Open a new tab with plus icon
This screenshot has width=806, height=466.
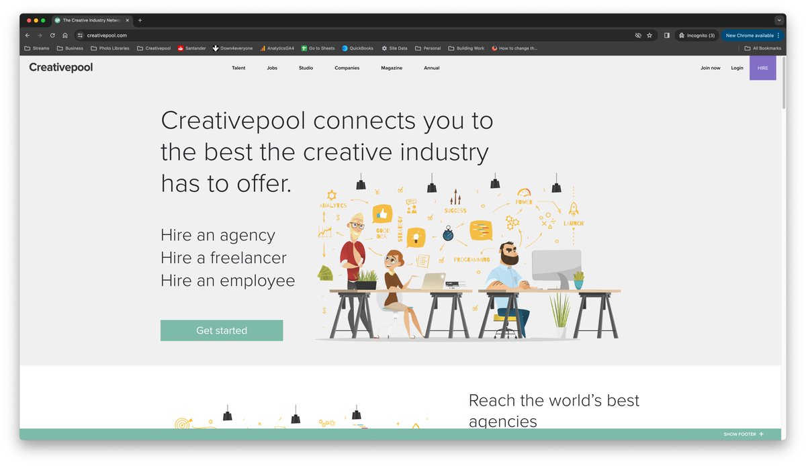click(140, 20)
